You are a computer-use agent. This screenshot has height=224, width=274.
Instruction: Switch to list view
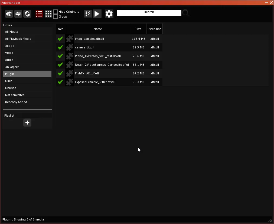point(39,14)
